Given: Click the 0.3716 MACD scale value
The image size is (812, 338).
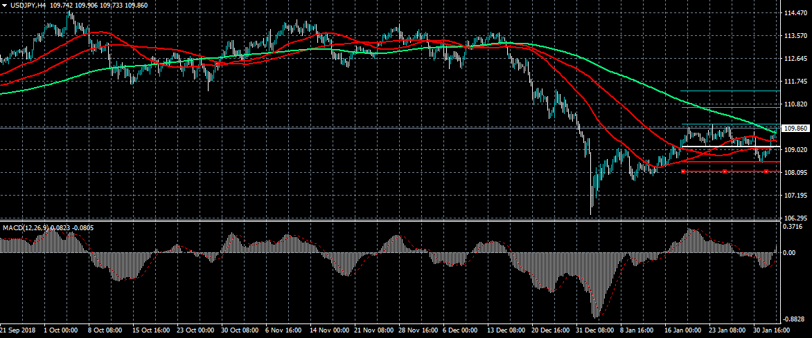Looking at the screenshot, I should coord(793,226).
